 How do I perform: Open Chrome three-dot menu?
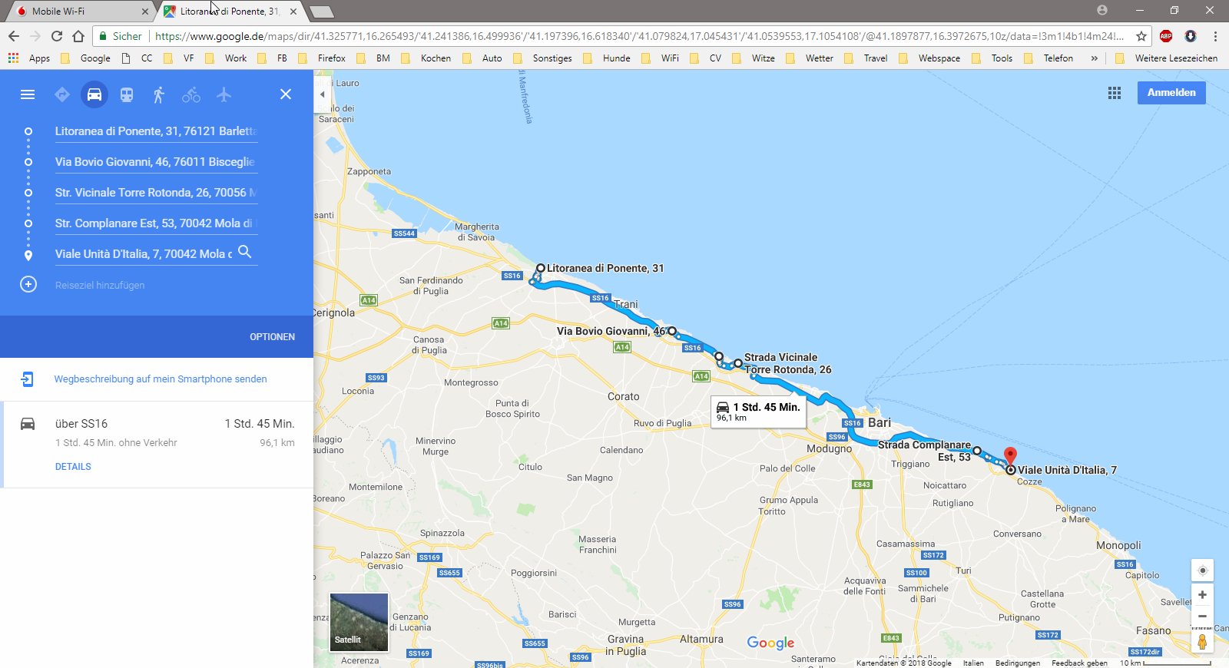[1215, 36]
